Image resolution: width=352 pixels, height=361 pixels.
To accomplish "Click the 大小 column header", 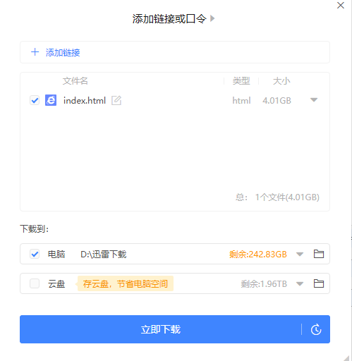I will (281, 81).
